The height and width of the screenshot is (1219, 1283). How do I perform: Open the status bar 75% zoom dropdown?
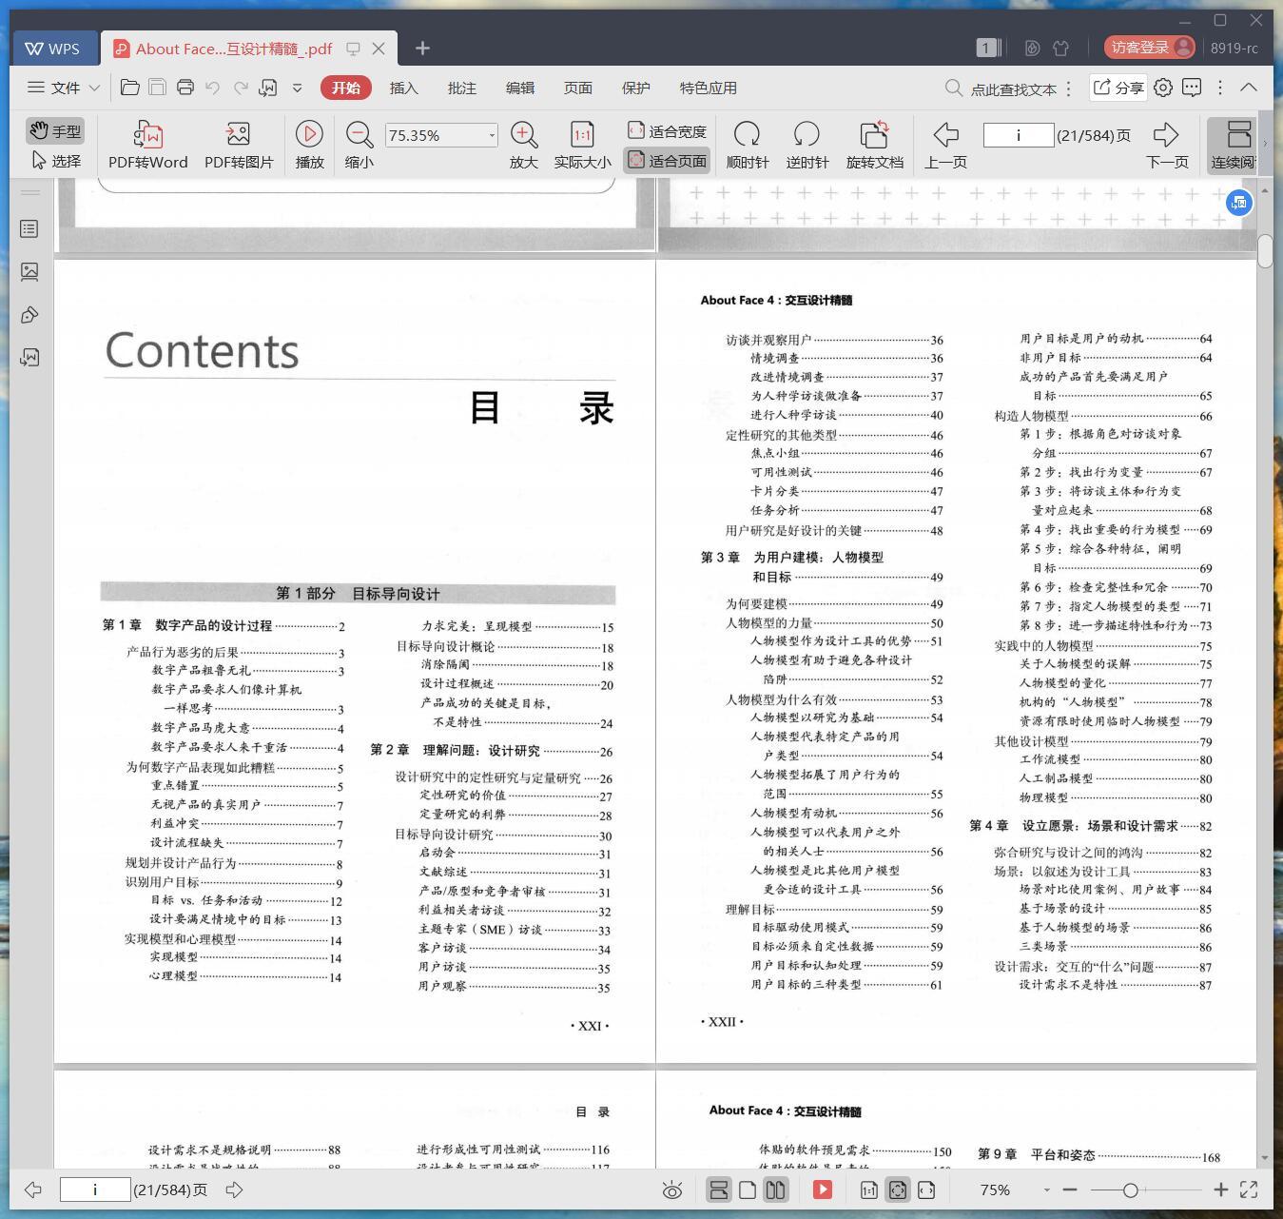[1046, 1190]
